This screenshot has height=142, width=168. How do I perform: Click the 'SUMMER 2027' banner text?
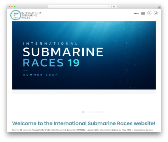[40, 75]
